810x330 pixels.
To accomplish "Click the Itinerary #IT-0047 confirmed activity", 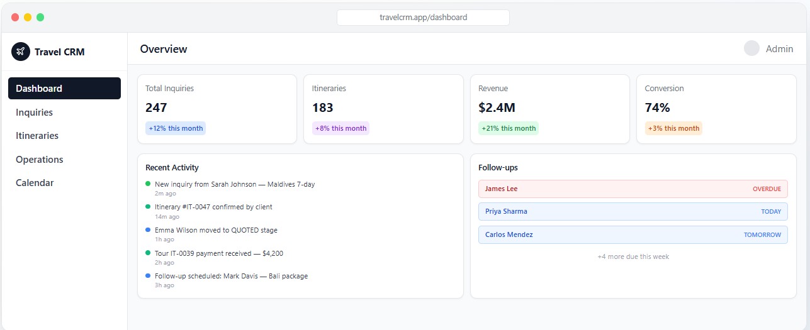I will tap(213, 207).
